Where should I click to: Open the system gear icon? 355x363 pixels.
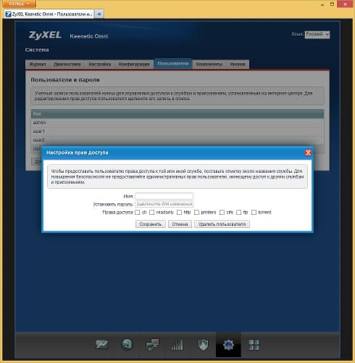tap(228, 345)
